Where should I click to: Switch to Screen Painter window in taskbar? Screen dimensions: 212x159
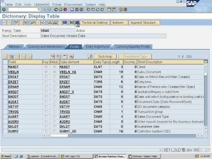point(110,156)
